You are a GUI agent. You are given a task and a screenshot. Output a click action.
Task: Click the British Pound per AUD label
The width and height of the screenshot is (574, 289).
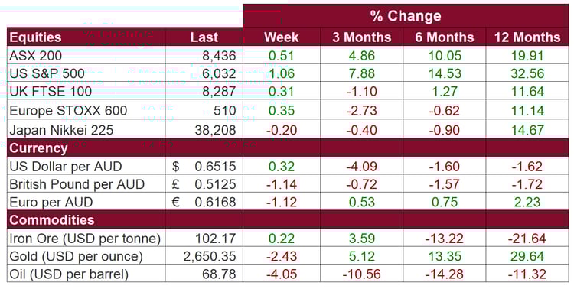click(x=77, y=184)
